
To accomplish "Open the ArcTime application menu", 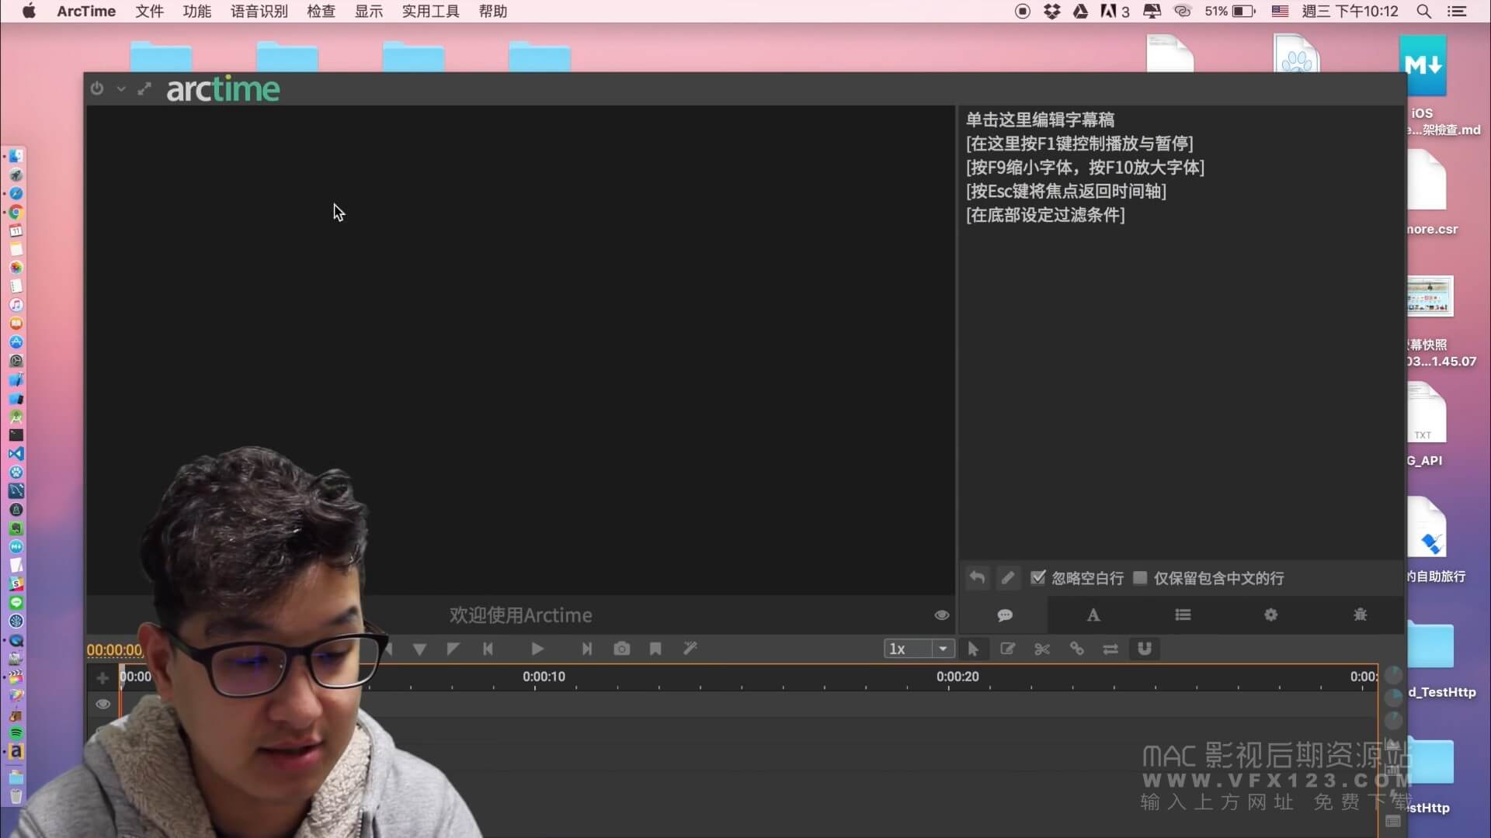I will click(x=86, y=11).
